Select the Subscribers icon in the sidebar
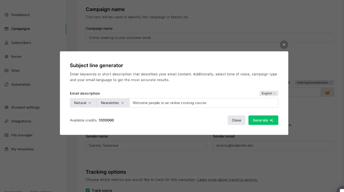Image resolution: width=344 pixels, height=192 pixels. click(x=6, y=42)
